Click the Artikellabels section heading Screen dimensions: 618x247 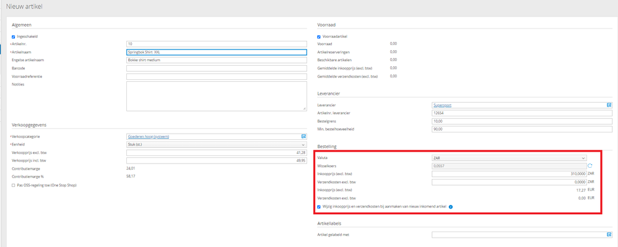click(x=329, y=223)
